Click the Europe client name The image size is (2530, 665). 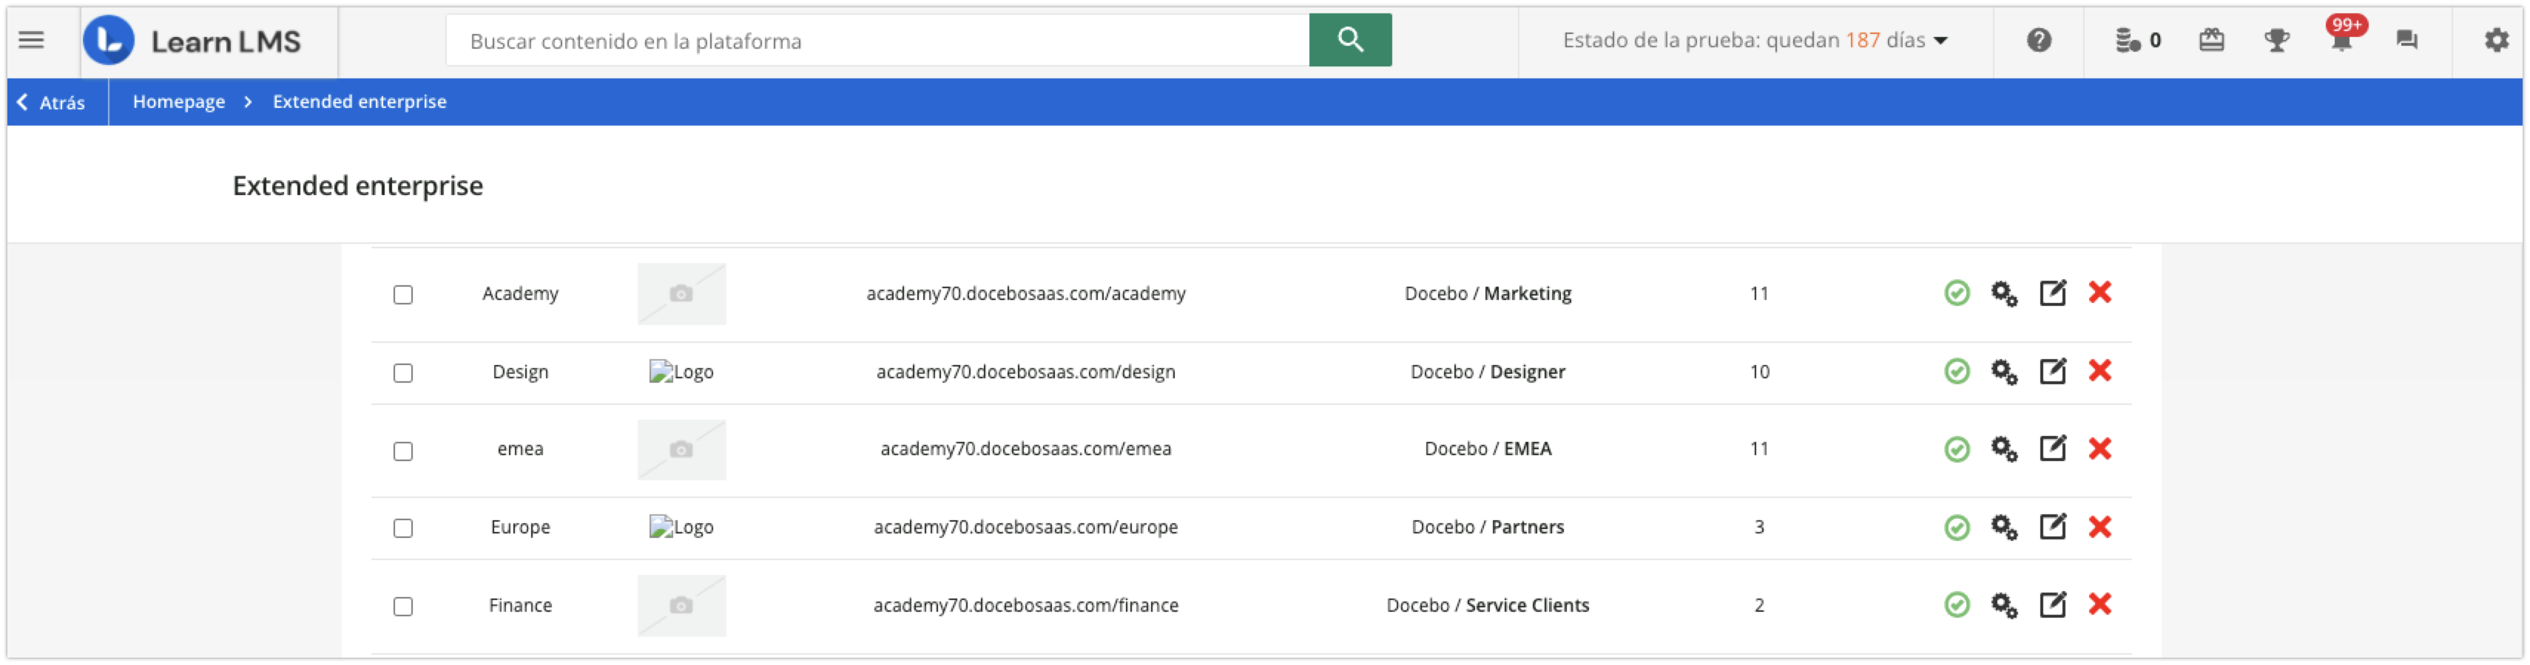[521, 528]
